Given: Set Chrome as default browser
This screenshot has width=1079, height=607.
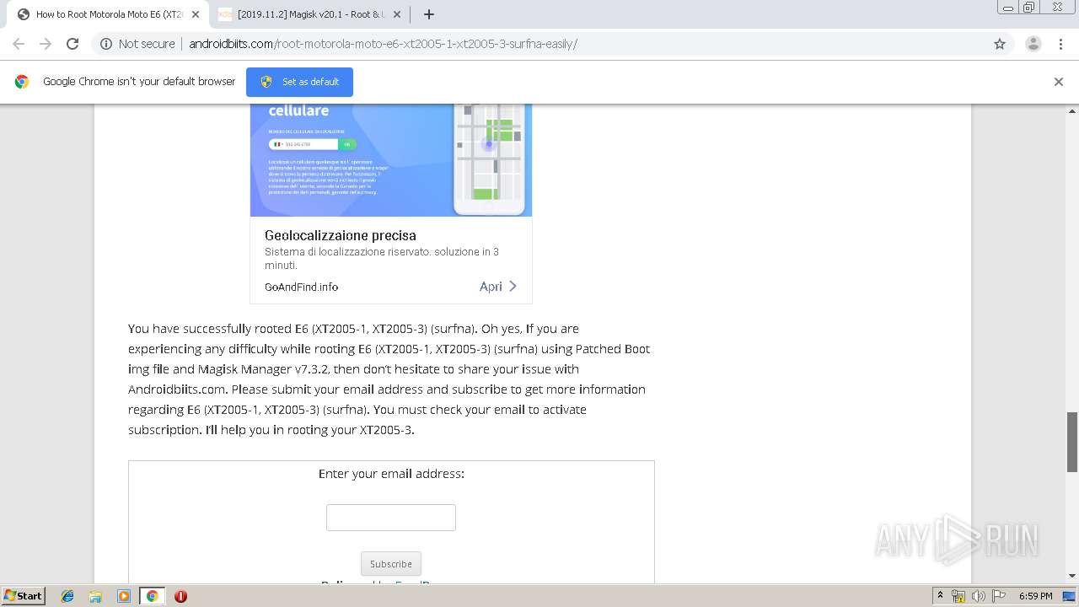Looking at the screenshot, I should [299, 82].
